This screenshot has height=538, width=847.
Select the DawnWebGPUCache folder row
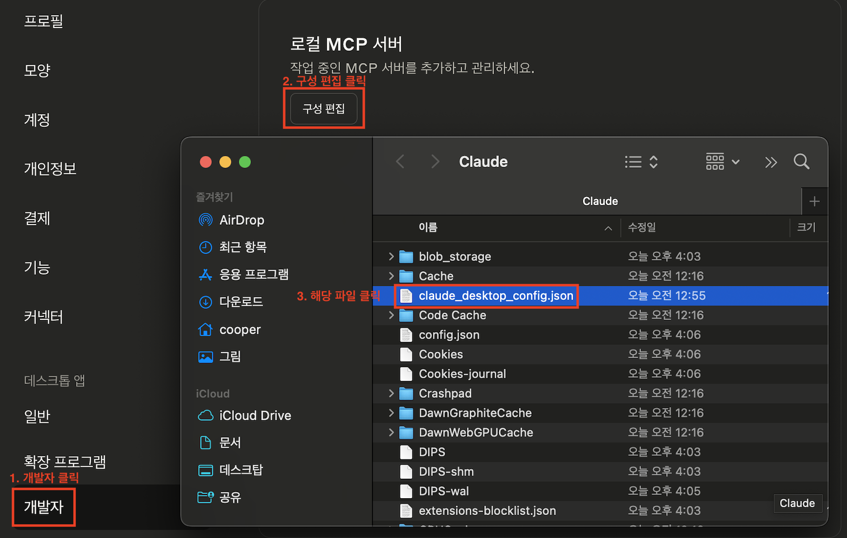(x=600, y=432)
